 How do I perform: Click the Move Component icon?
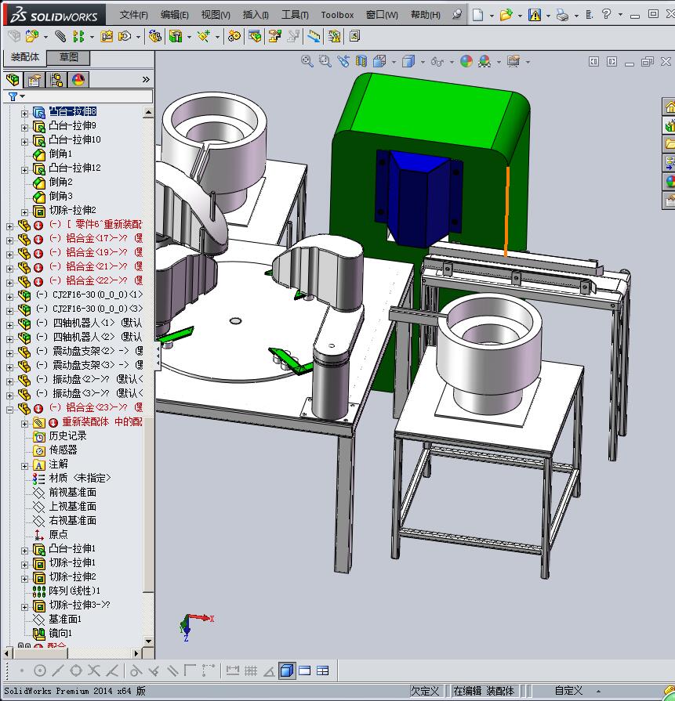[x=125, y=36]
